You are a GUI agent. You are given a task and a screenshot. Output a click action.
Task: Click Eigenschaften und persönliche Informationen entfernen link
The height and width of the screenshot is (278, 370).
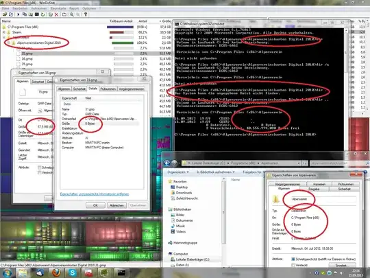click(95, 194)
